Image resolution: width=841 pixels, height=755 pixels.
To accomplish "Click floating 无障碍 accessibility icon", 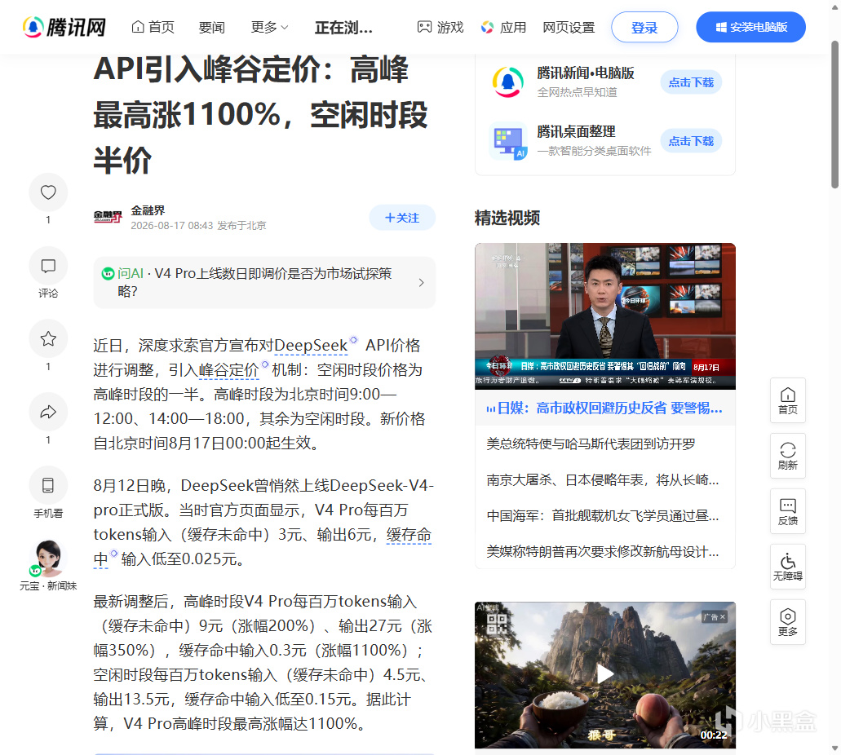I will (787, 567).
